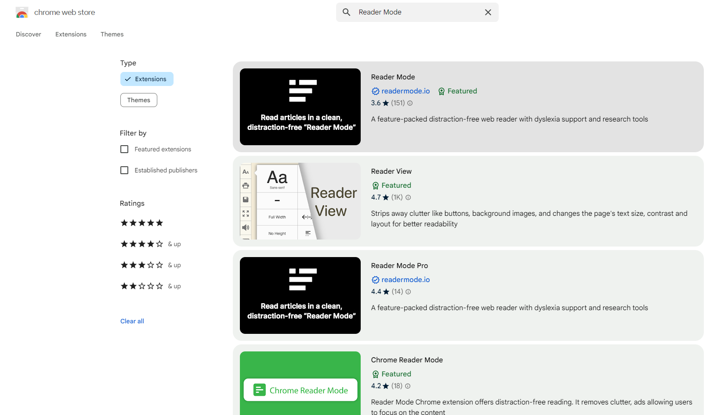Filter by five-star ratings
The image size is (728, 415).
click(x=142, y=223)
